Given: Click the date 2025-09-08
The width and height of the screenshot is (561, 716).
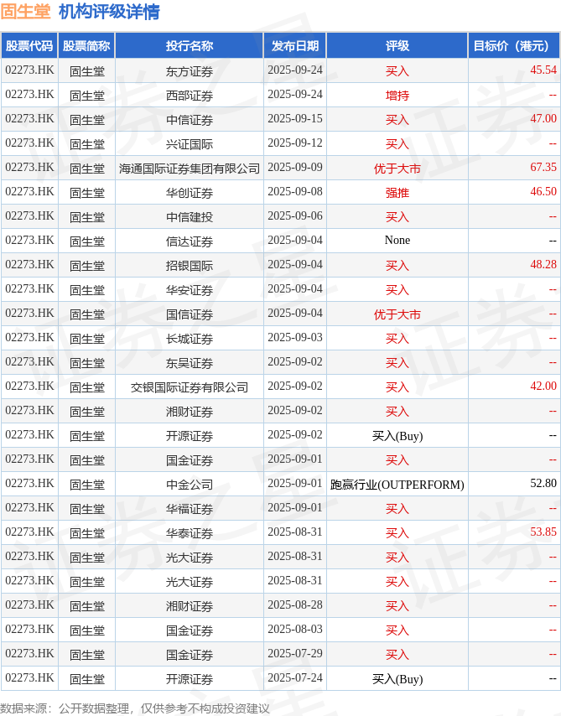Looking at the screenshot, I should click(294, 191).
